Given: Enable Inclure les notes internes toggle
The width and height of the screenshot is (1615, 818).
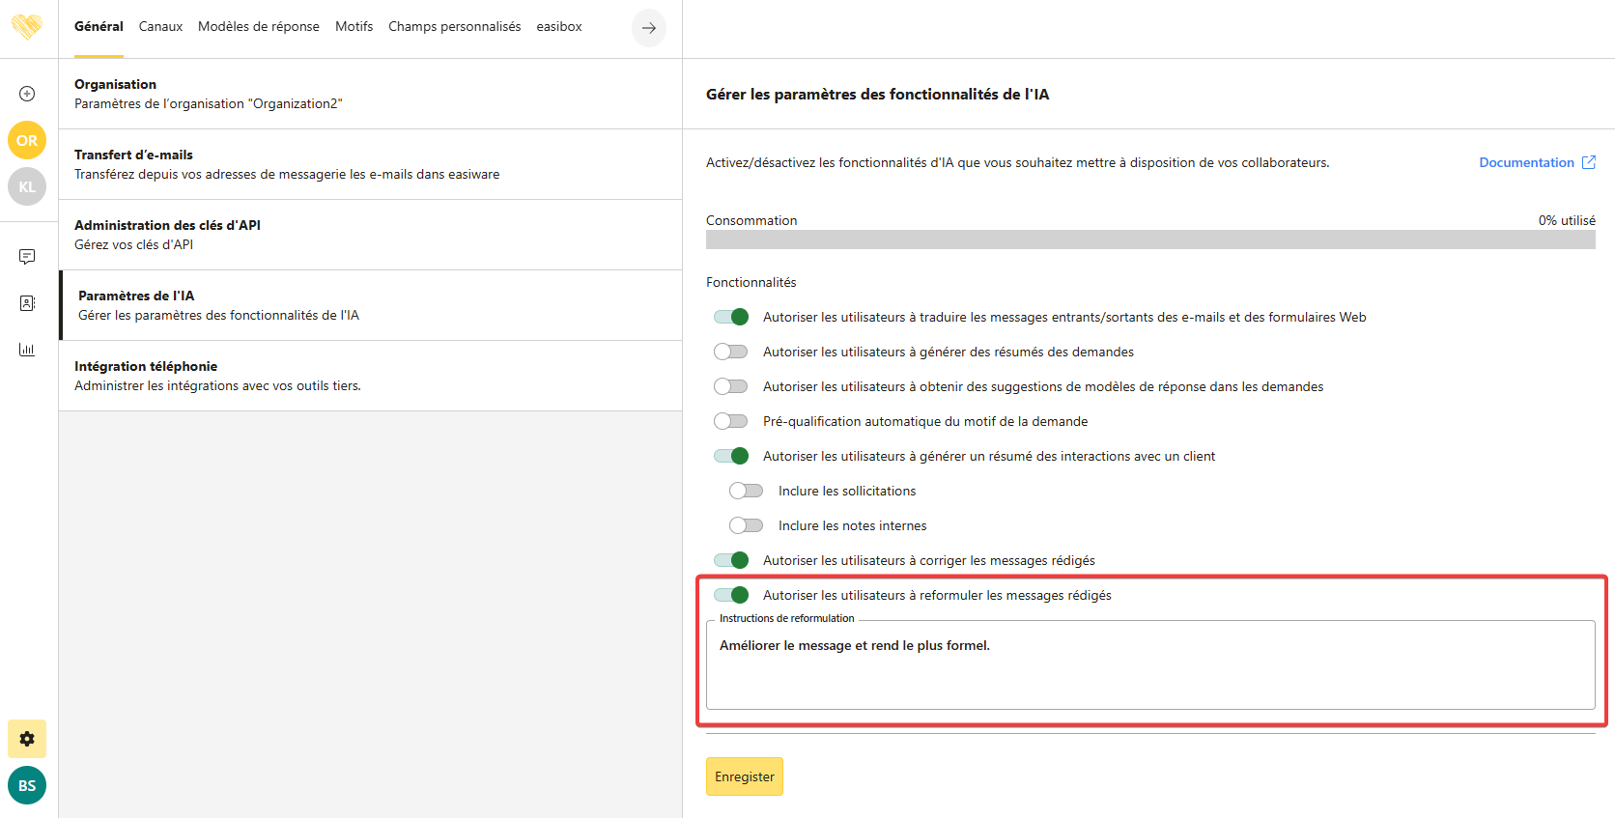Looking at the screenshot, I should pos(747,525).
